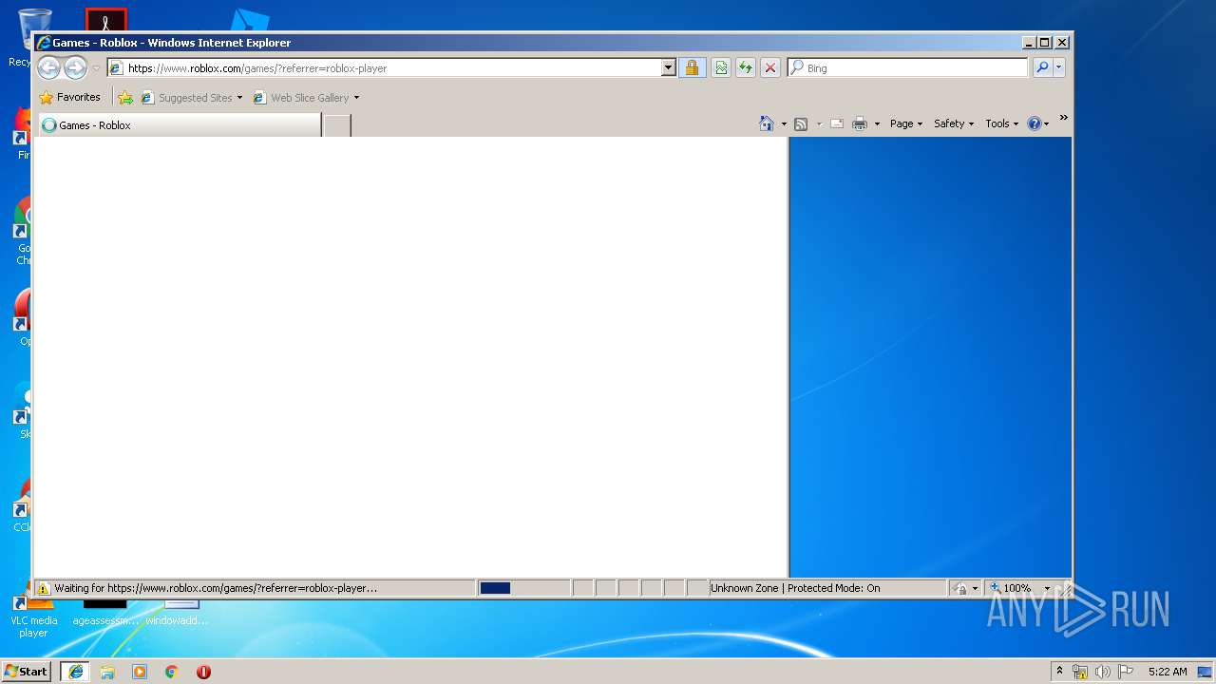Expand the Suggested Sites dropdown arrow

click(239, 98)
